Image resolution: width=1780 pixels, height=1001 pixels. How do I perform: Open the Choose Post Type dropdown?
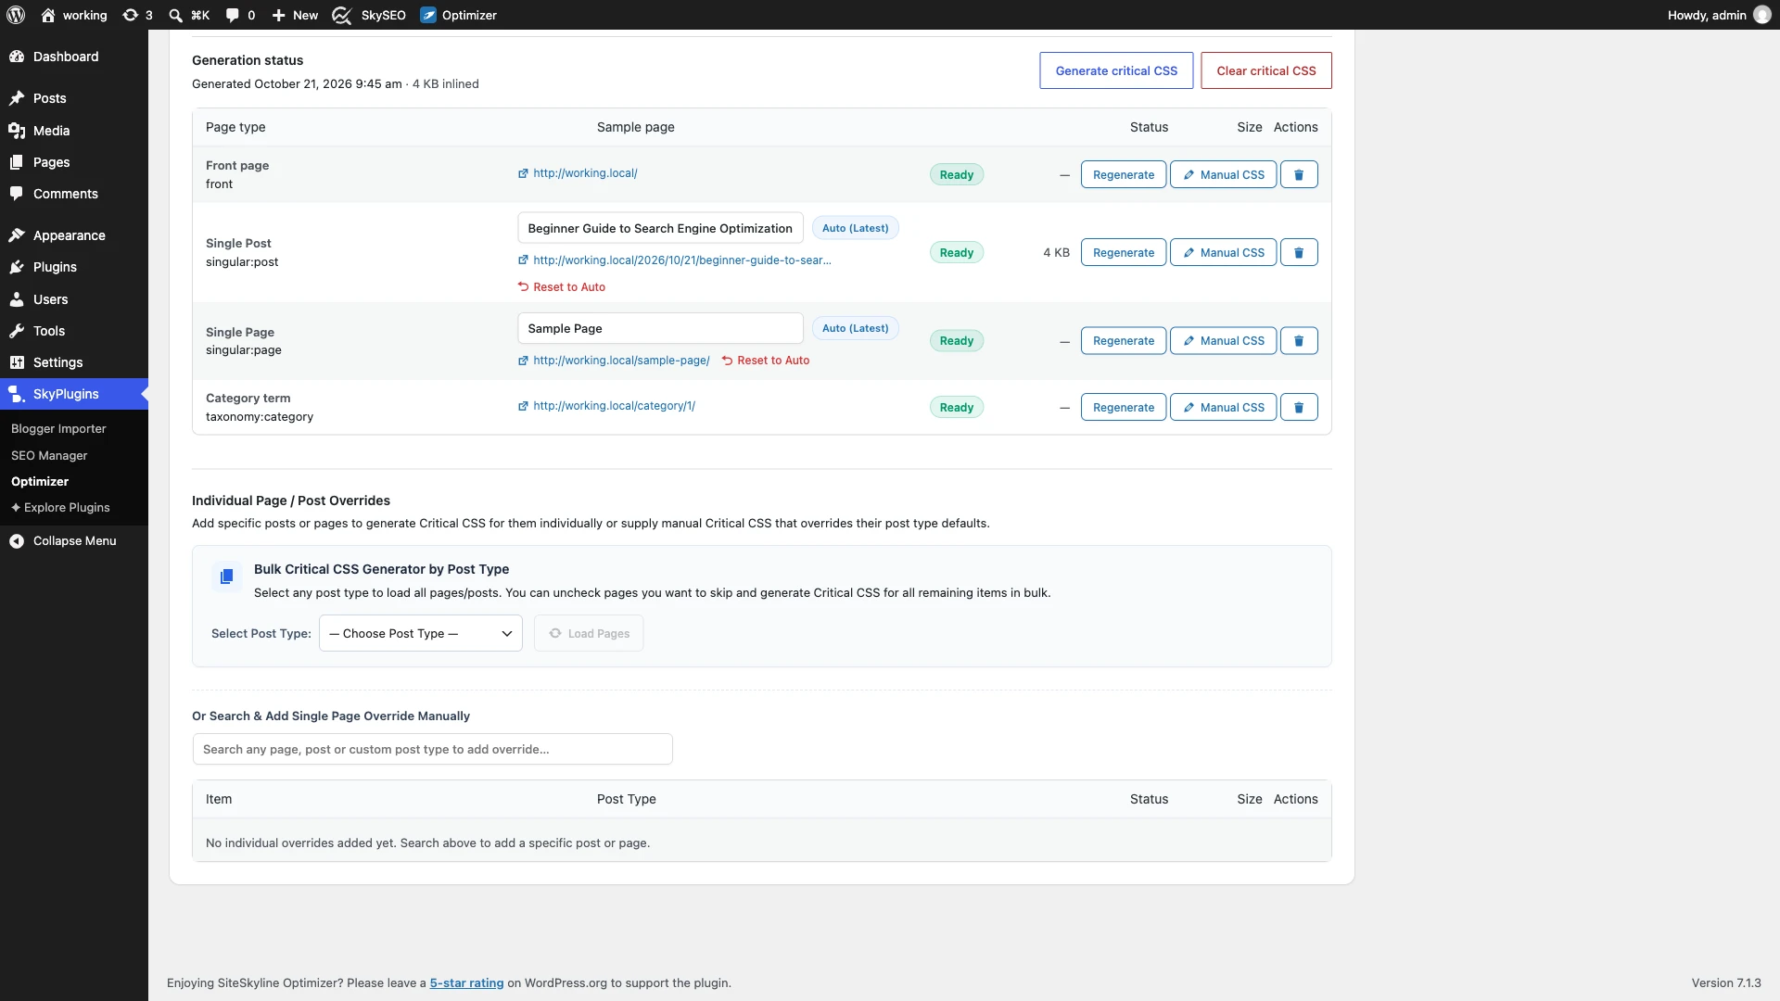tap(421, 633)
